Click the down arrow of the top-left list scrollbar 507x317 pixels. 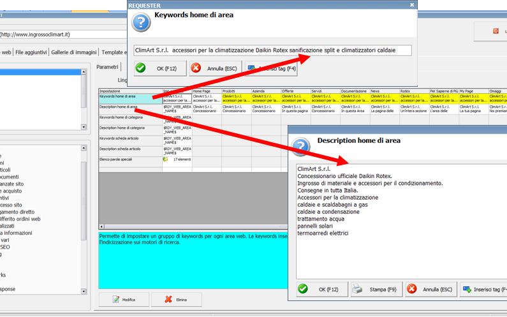coord(84,127)
